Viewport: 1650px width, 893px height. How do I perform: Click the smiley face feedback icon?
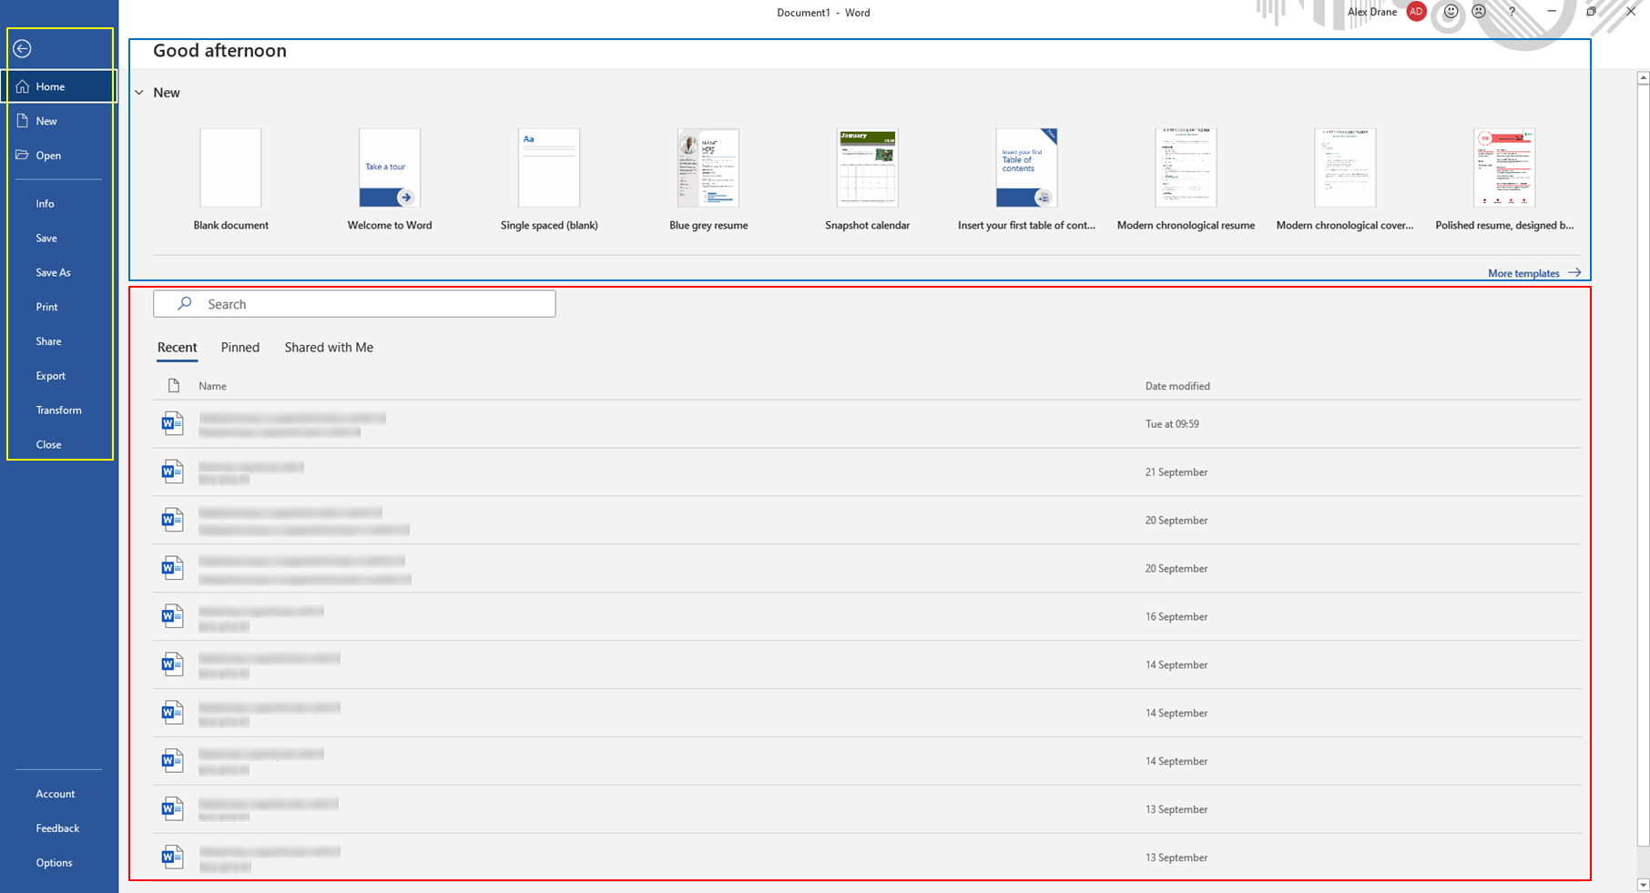(1451, 12)
